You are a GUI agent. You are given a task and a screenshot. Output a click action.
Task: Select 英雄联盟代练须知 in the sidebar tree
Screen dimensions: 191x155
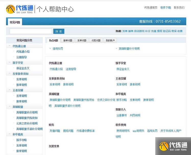coord(27,118)
